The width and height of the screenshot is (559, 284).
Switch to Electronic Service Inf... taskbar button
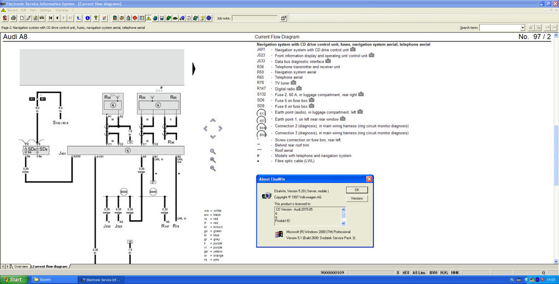coord(102,280)
